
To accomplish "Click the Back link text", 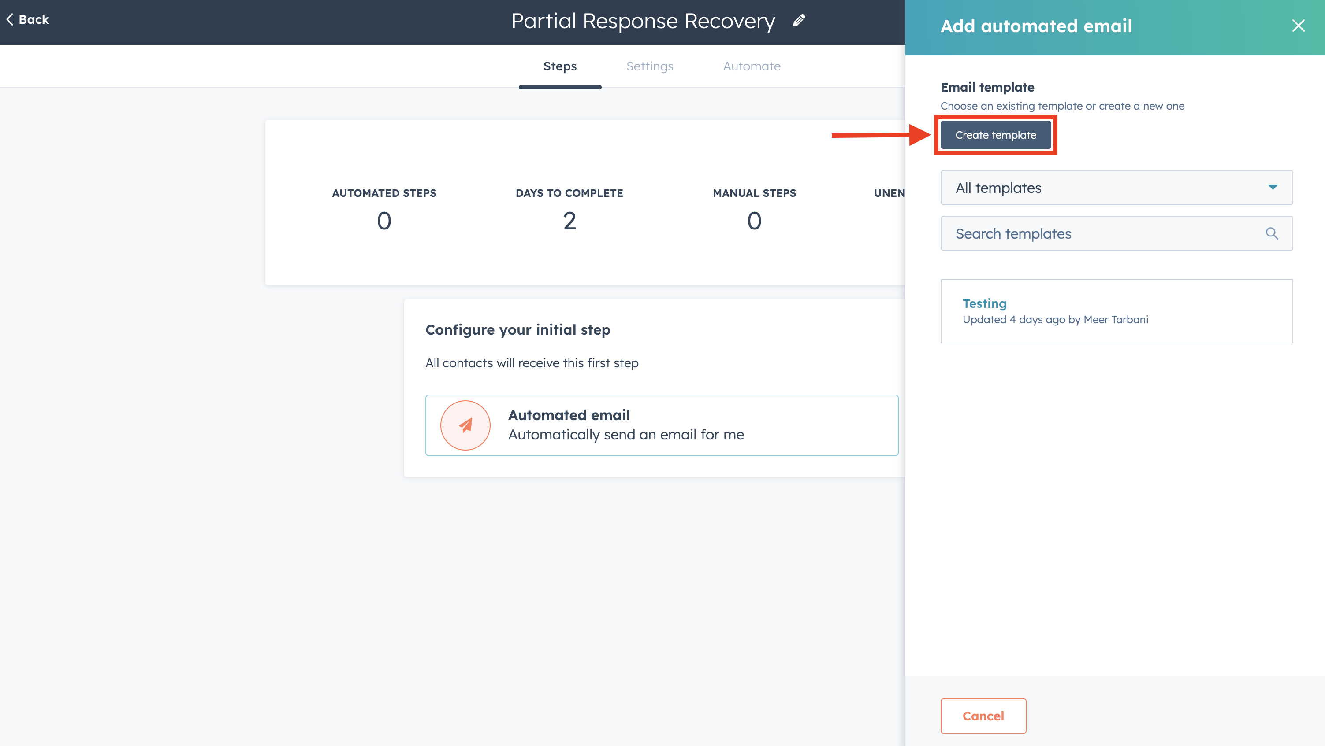I will click(x=34, y=19).
